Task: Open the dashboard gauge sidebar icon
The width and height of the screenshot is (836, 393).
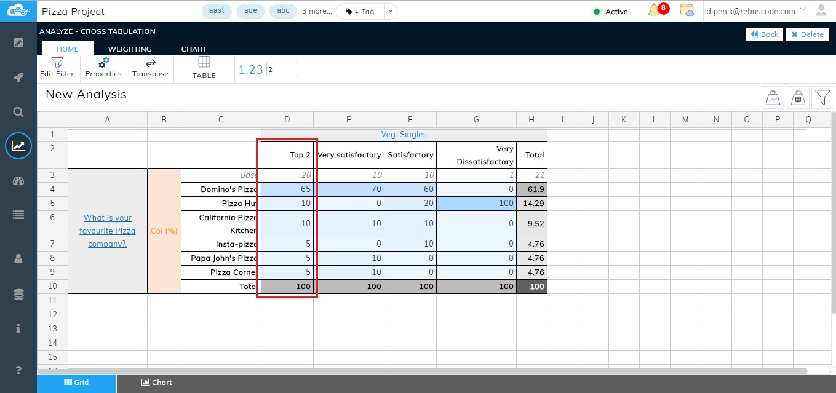Action: [x=18, y=181]
